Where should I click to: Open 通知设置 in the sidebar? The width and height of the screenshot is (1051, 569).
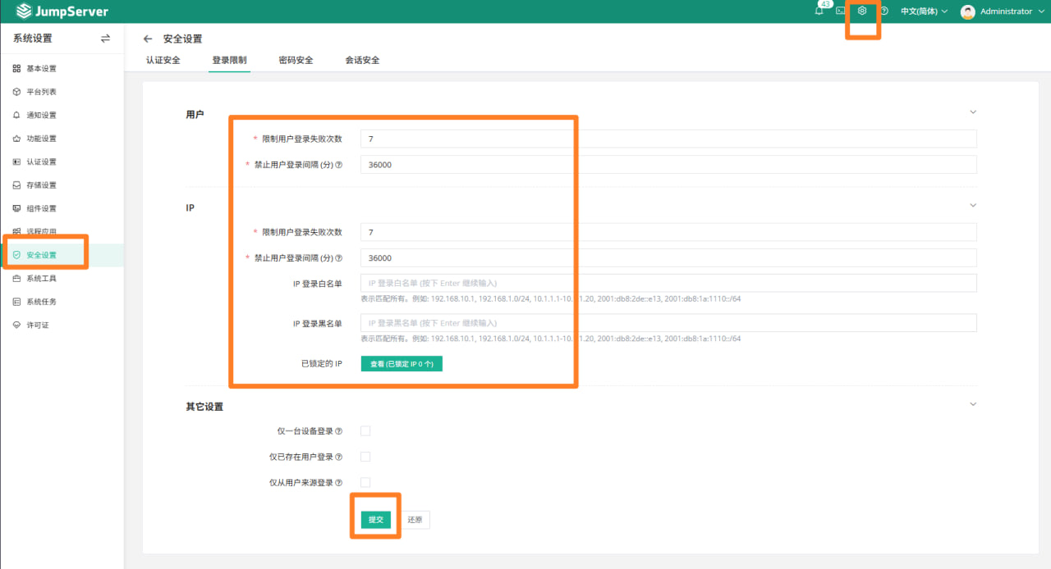point(41,116)
